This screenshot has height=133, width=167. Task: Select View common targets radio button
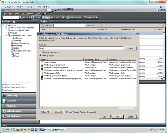tap(40, 52)
